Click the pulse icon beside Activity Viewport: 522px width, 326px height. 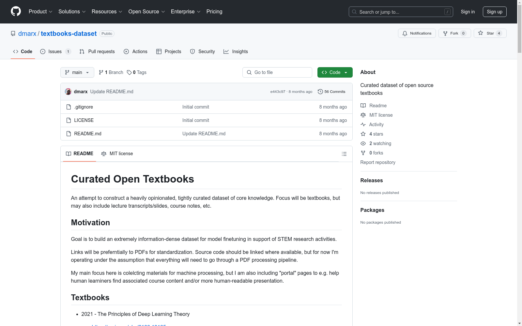point(363,125)
